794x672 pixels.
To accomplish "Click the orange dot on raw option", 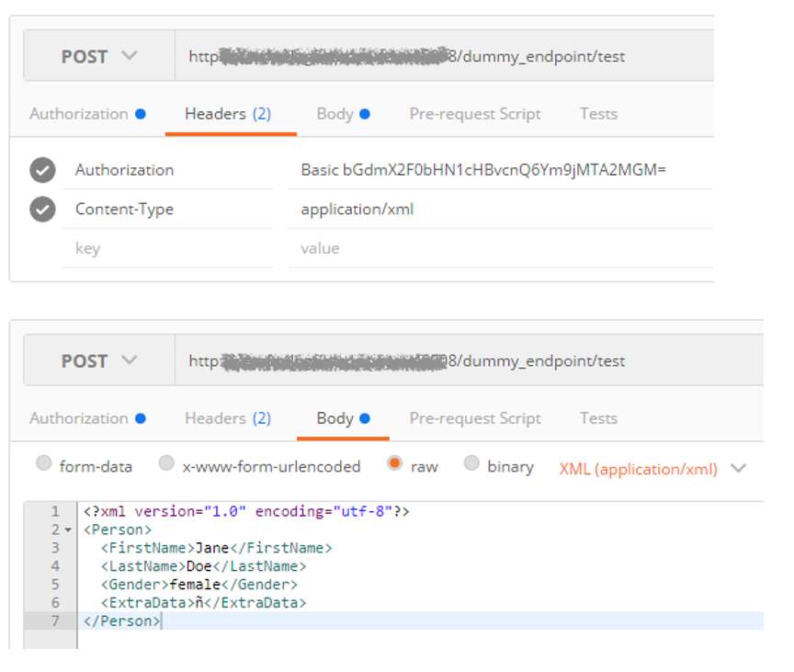I will point(395,463).
